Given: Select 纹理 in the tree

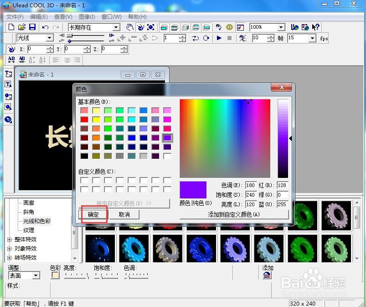Looking at the screenshot, I should pyautogui.click(x=28, y=230).
